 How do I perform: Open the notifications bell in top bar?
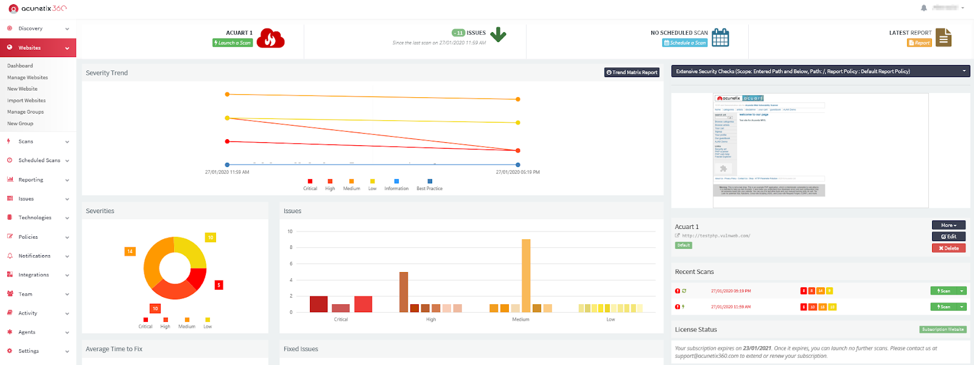coord(923,8)
